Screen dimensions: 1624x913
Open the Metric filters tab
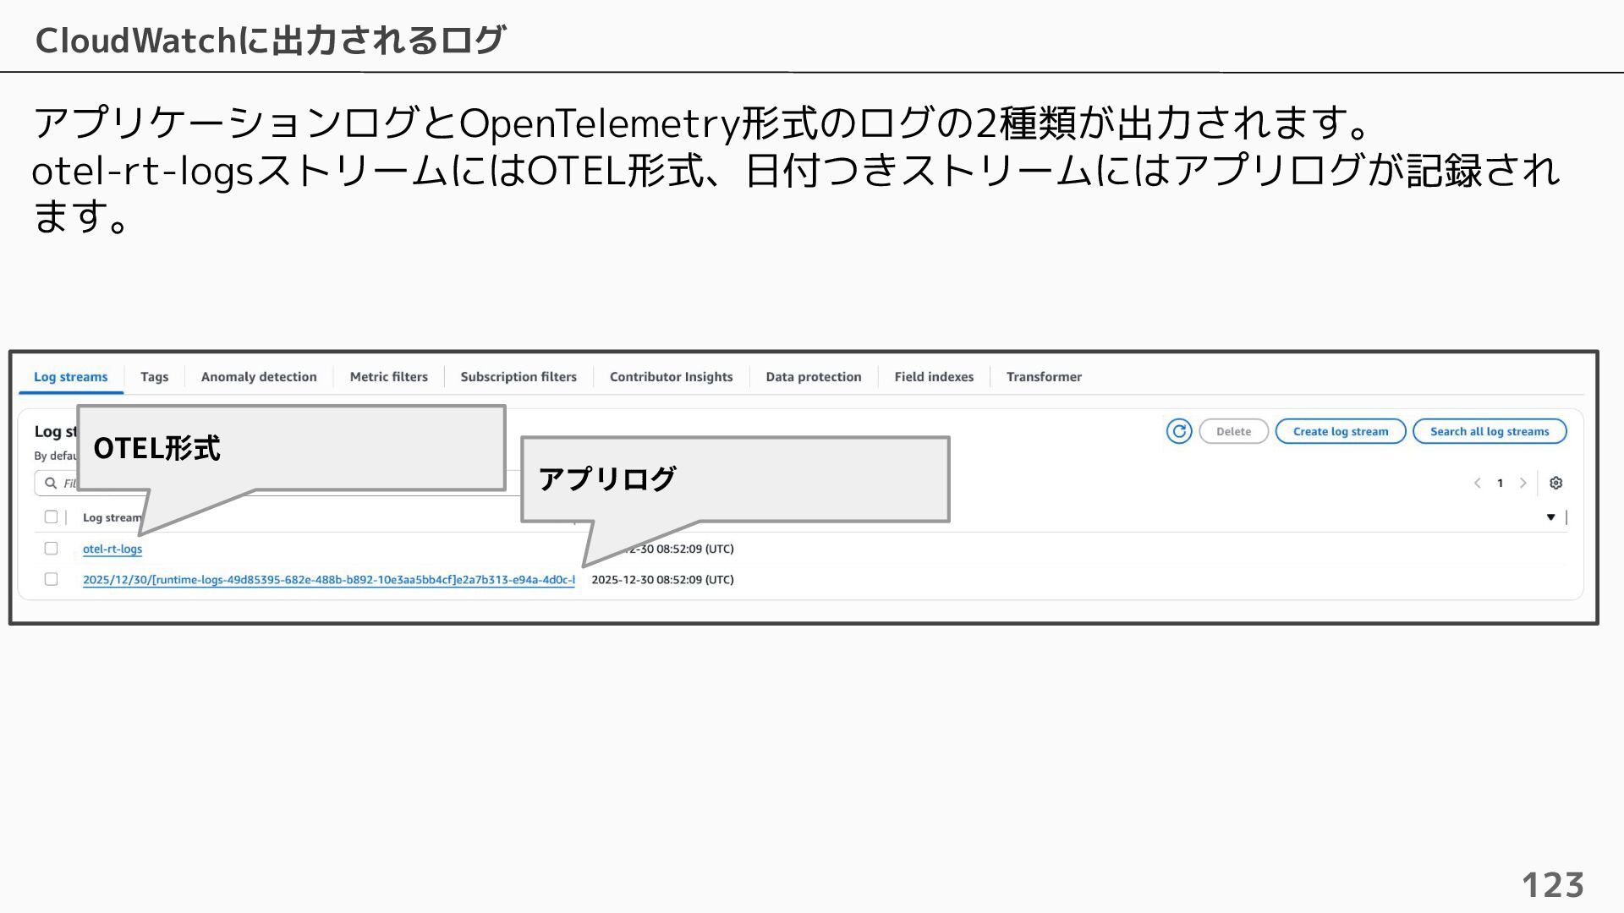click(x=388, y=377)
